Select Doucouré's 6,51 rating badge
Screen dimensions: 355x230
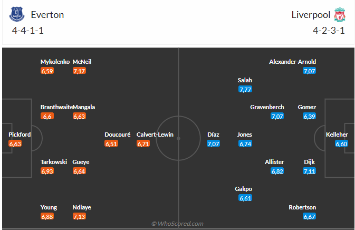[x=111, y=143]
